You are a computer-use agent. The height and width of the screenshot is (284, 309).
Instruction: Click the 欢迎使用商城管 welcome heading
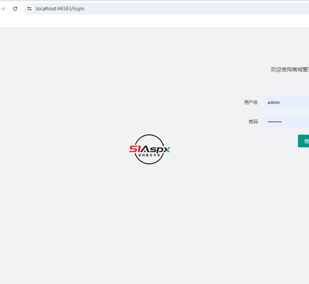(x=290, y=69)
